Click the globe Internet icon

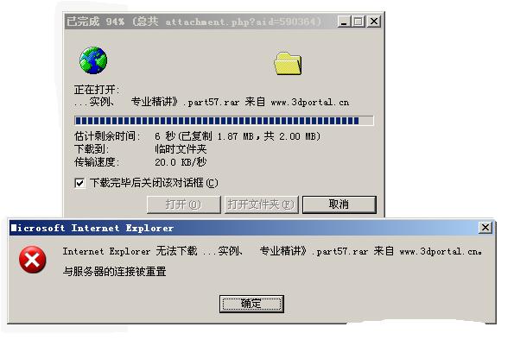[x=93, y=60]
